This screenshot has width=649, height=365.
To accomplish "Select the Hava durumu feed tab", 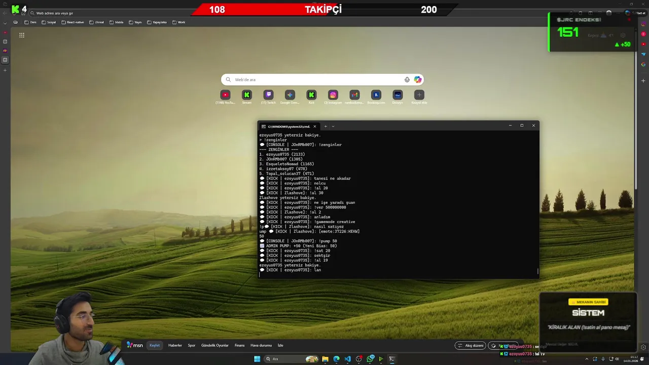I will [261, 345].
